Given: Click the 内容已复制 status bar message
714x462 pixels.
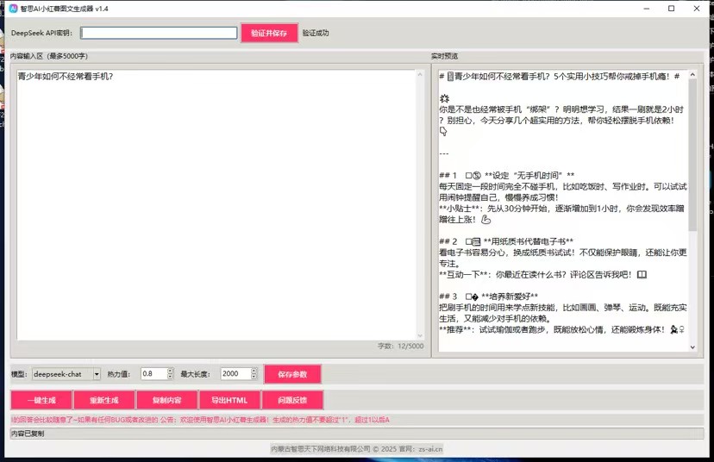Looking at the screenshot, I should pos(28,434).
